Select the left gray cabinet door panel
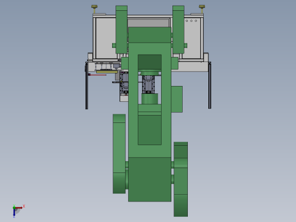The image size is (296, 222). [x=106, y=38]
